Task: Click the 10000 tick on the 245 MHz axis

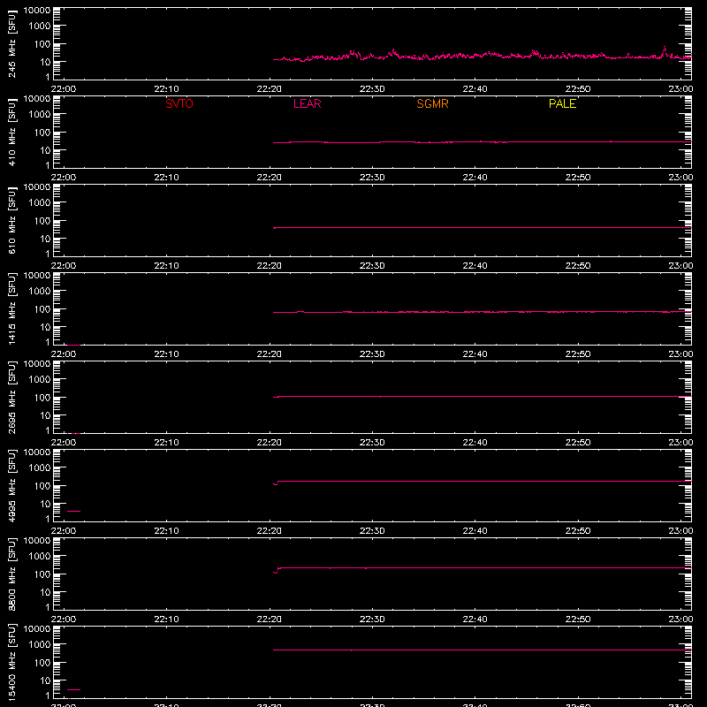Action: click(x=37, y=11)
